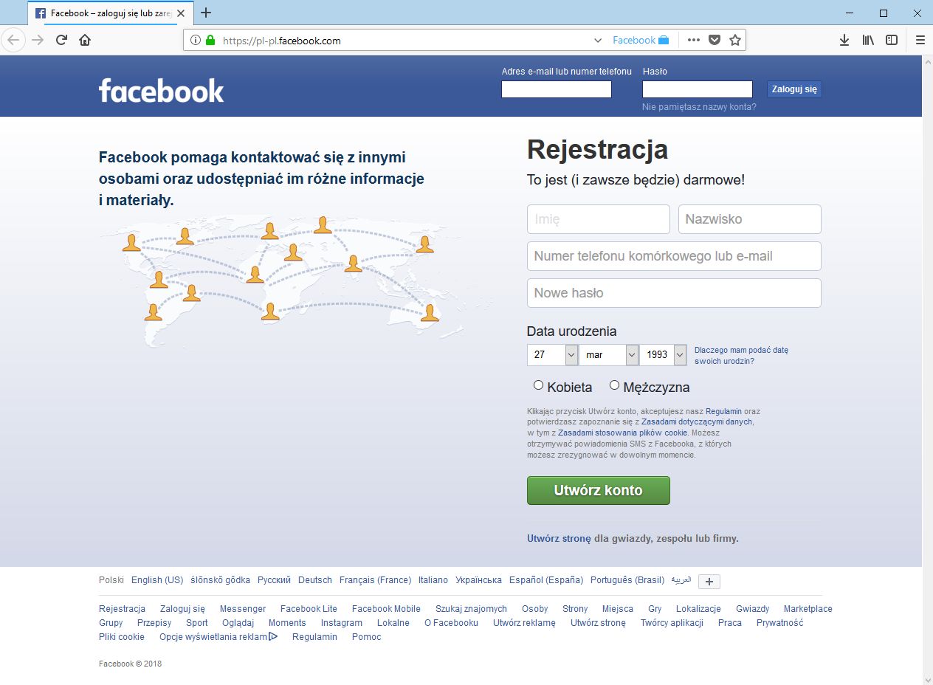The image size is (933, 685).
Task: Focus the Hasło password login field
Action: [698, 89]
